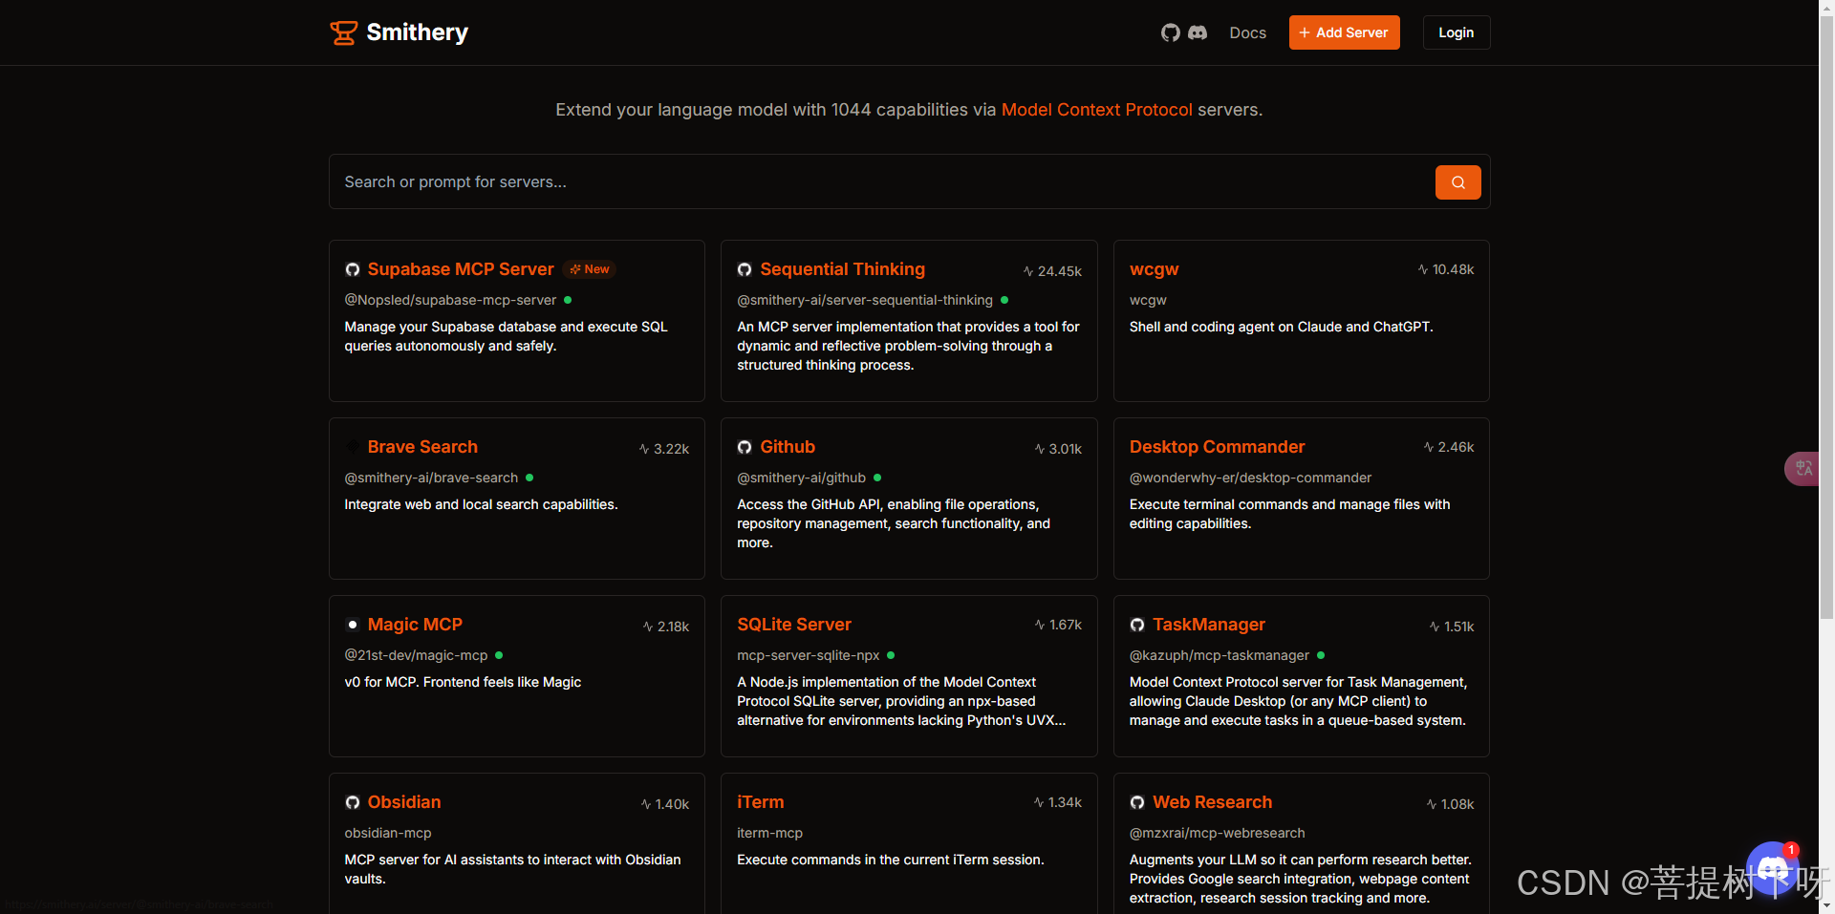The height and width of the screenshot is (914, 1835).
Task: Click the 1.40k usage count
Action: 672,804
